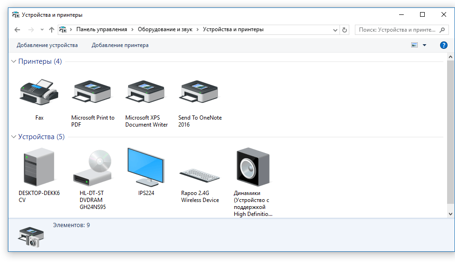
Task: Click the HL-DT-ST DVDRAM drive icon
Action: point(93,167)
